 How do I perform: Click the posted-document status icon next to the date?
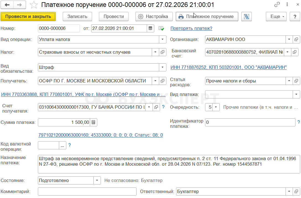coord(161,28)
